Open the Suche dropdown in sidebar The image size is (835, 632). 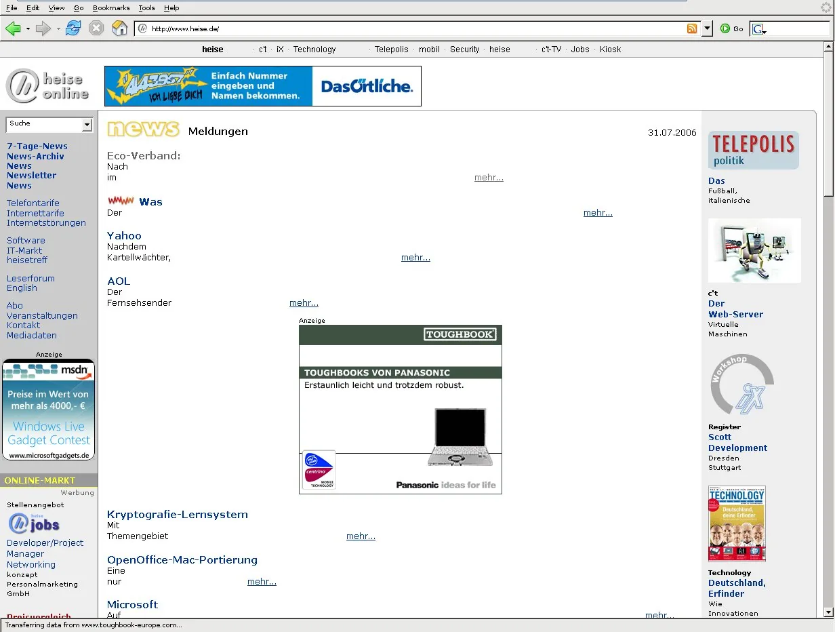point(87,125)
